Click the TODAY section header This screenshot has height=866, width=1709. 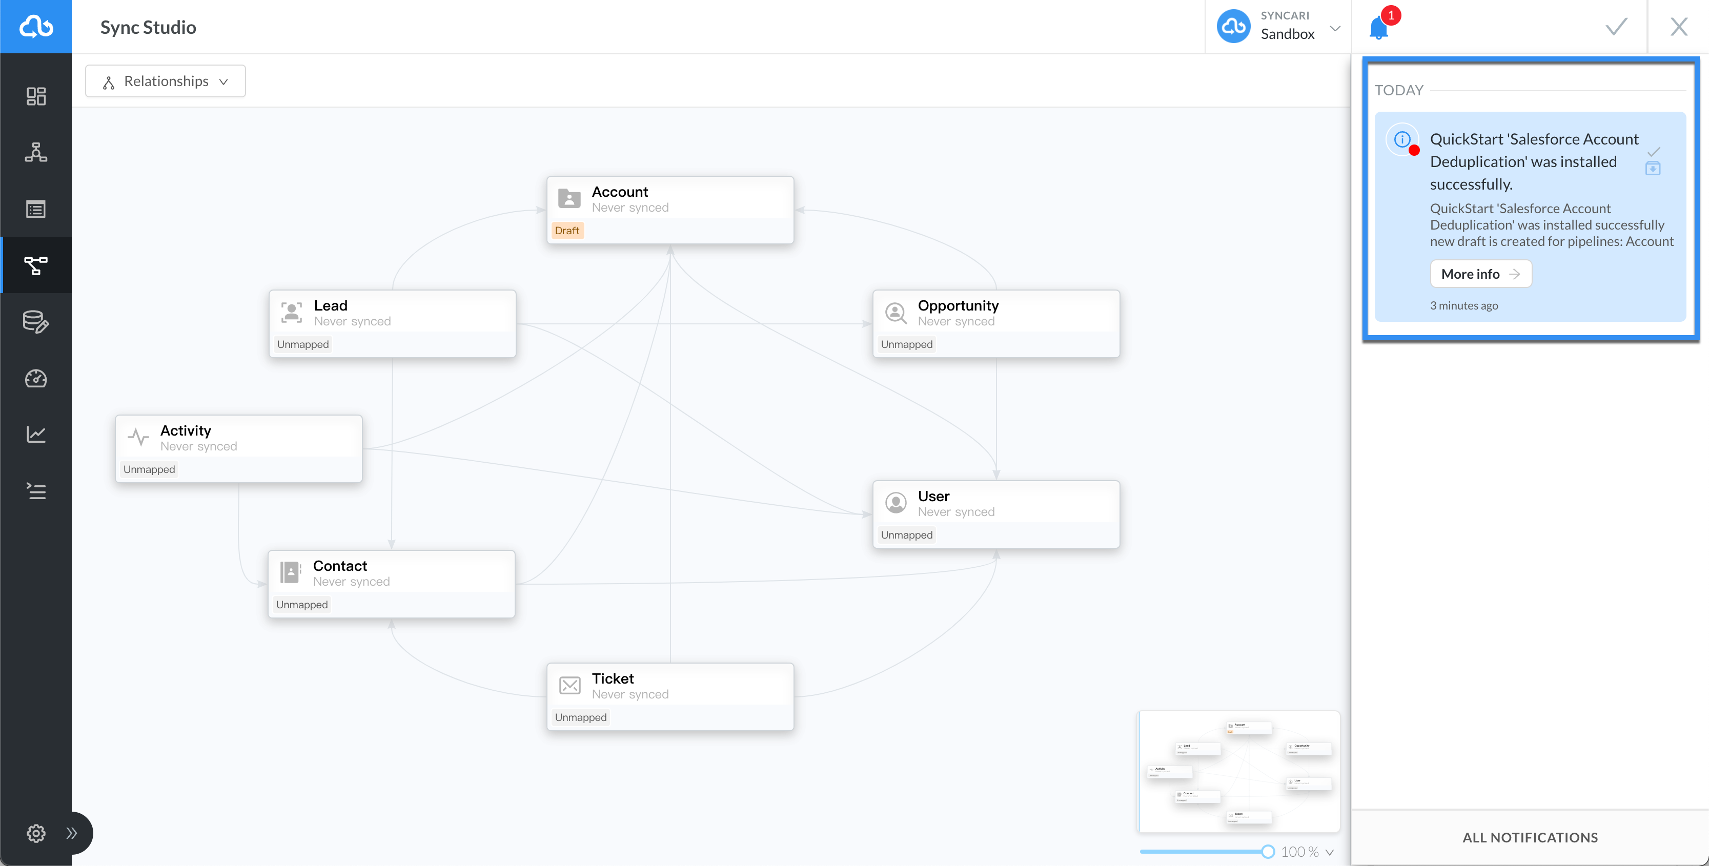coord(1398,90)
